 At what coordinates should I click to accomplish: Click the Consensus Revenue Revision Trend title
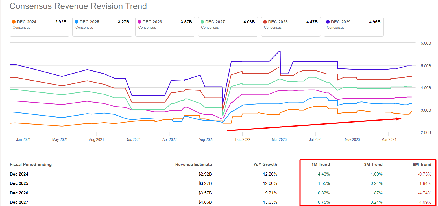point(78,6)
